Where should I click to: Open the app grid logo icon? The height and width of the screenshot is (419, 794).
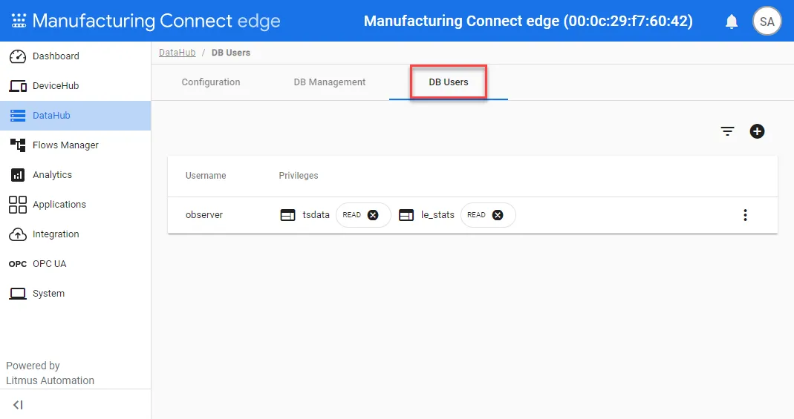coord(19,21)
